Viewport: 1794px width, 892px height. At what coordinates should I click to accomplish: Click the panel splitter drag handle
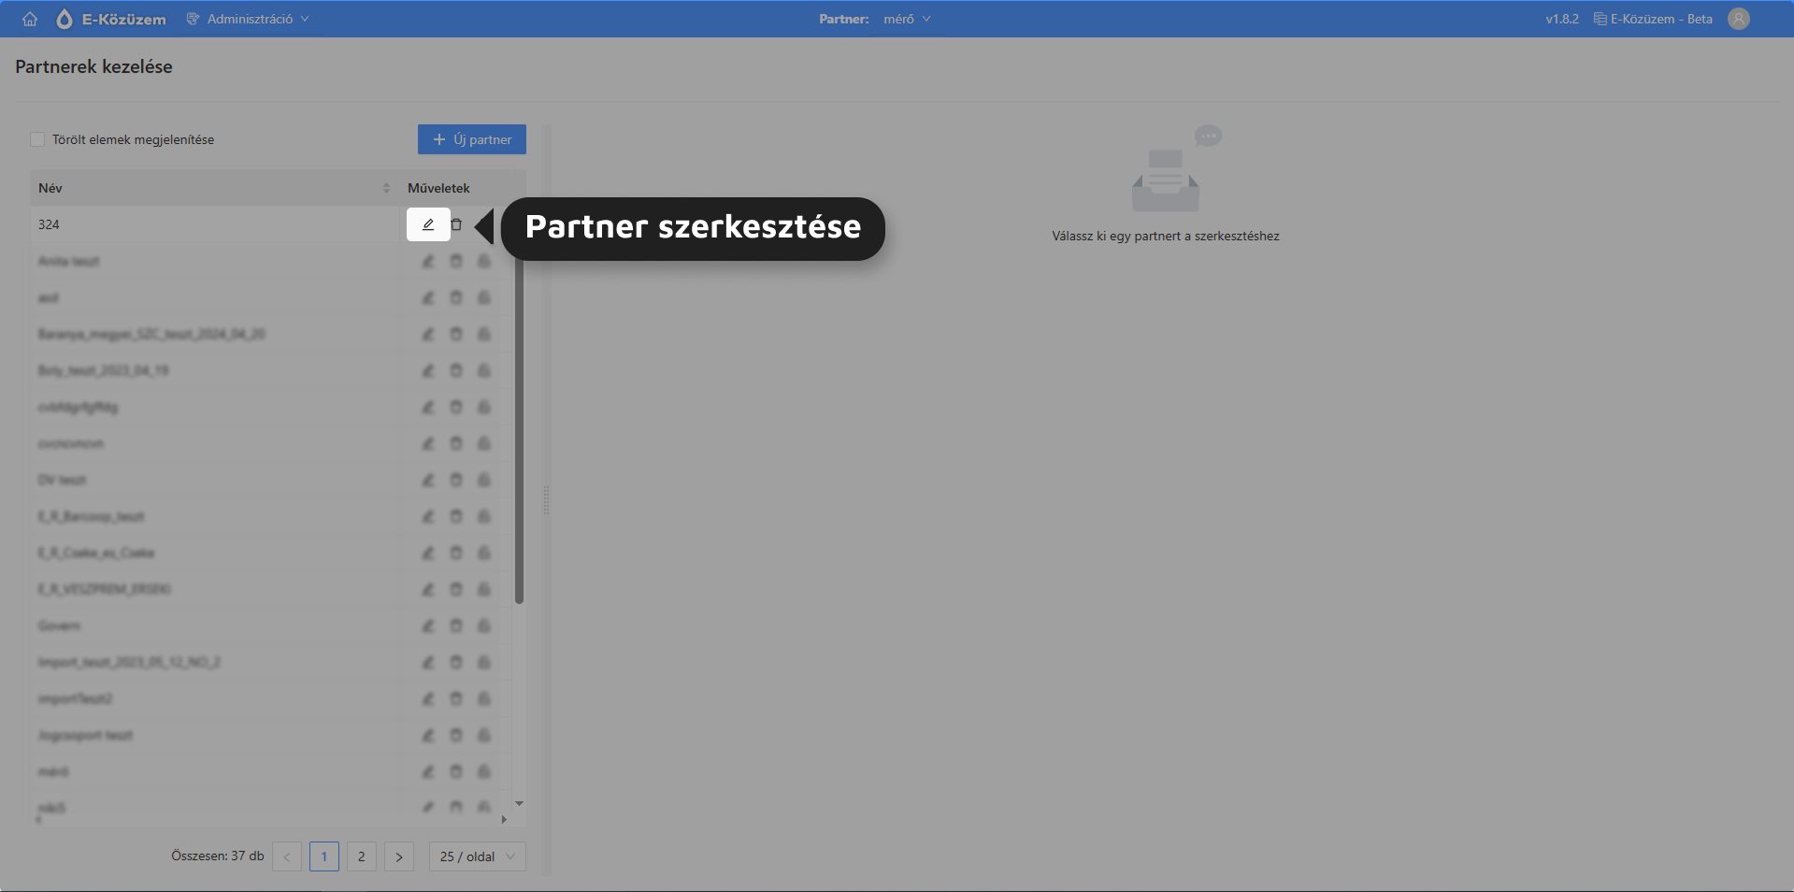546,500
